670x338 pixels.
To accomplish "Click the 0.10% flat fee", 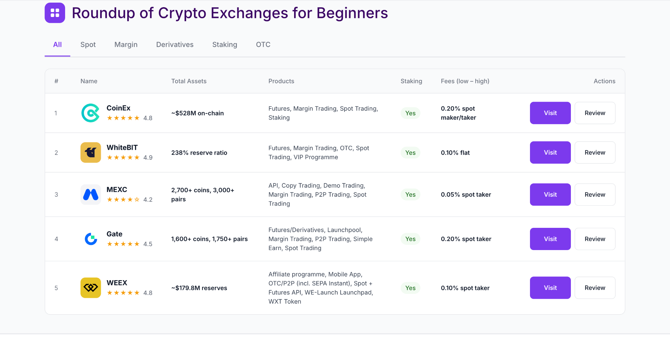I will (455, 153).
